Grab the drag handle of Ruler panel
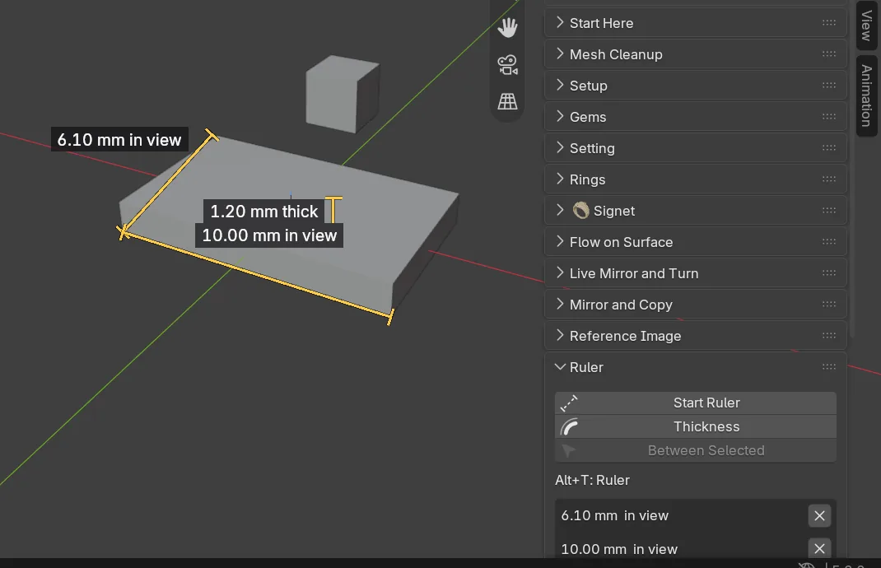881x568 pixels. coord(829,367)
